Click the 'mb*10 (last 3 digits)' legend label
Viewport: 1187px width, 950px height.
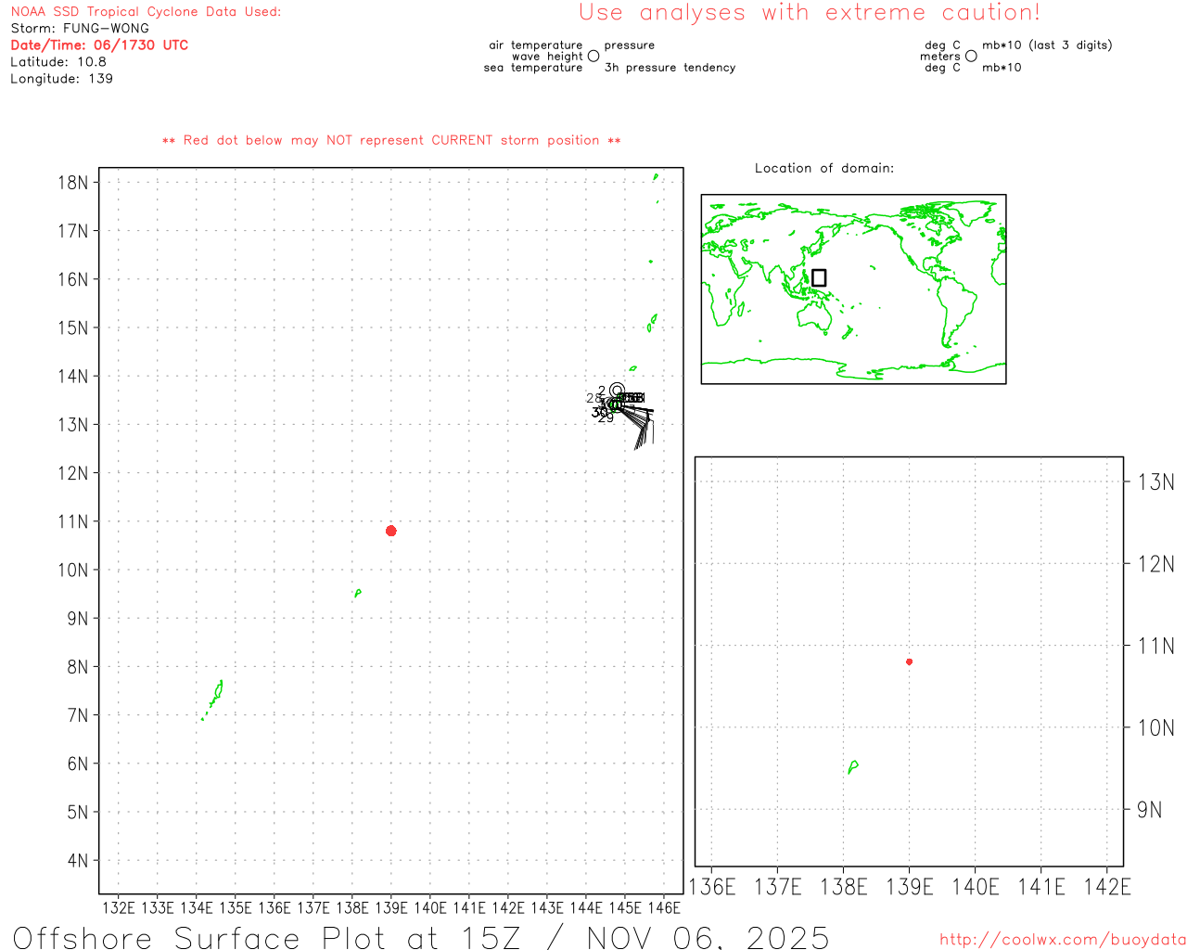coord(1047,45)
